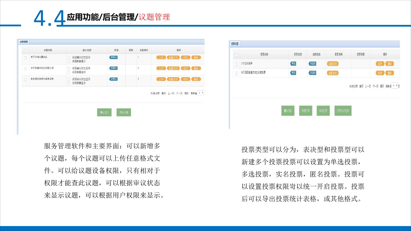Click 删除 for 关于新建开发区问题立项
The width and height of the screenshot is (411, 231).
[x=196, y=68]
